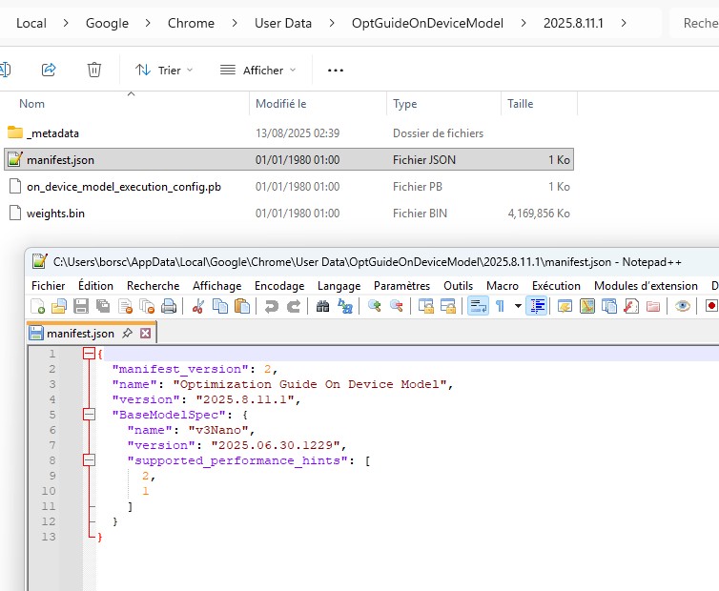Open the Document List panel icon
Viewport: 719px width, 591px height.
point(609,306)
